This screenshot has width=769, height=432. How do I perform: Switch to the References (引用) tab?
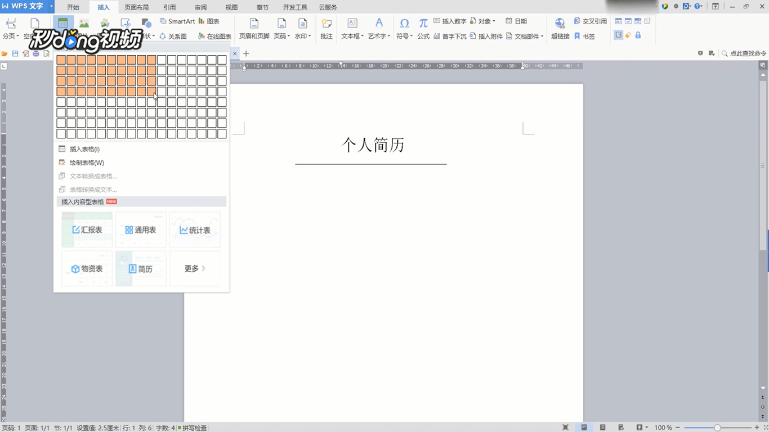point(169,7)
